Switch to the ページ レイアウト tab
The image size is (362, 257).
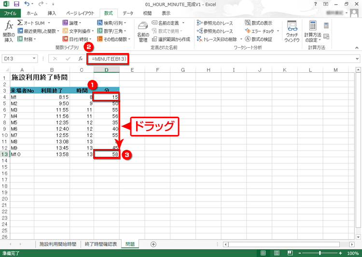80,13
